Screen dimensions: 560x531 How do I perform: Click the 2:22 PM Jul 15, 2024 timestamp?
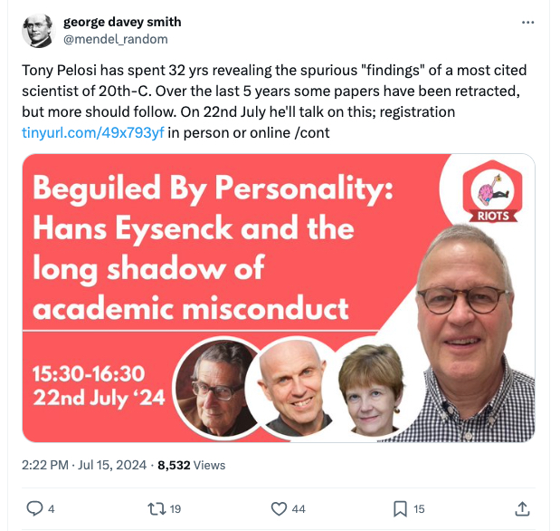click(84, 465)
